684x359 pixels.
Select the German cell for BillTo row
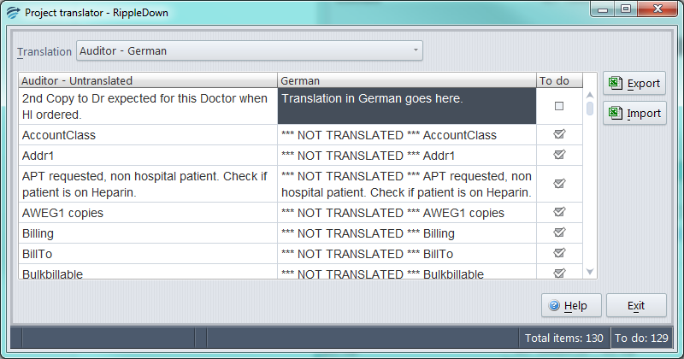click(x=407, y=254)
